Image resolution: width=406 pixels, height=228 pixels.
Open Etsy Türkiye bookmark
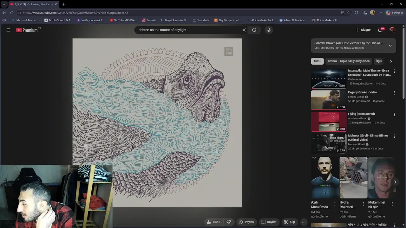[x=228, y=20]
